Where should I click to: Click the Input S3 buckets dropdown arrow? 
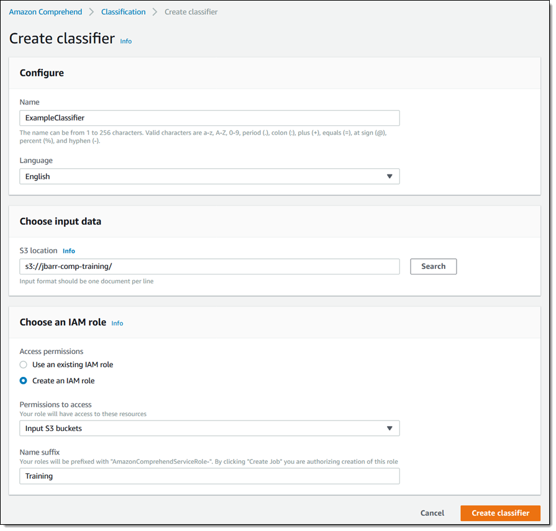point(390,429)
